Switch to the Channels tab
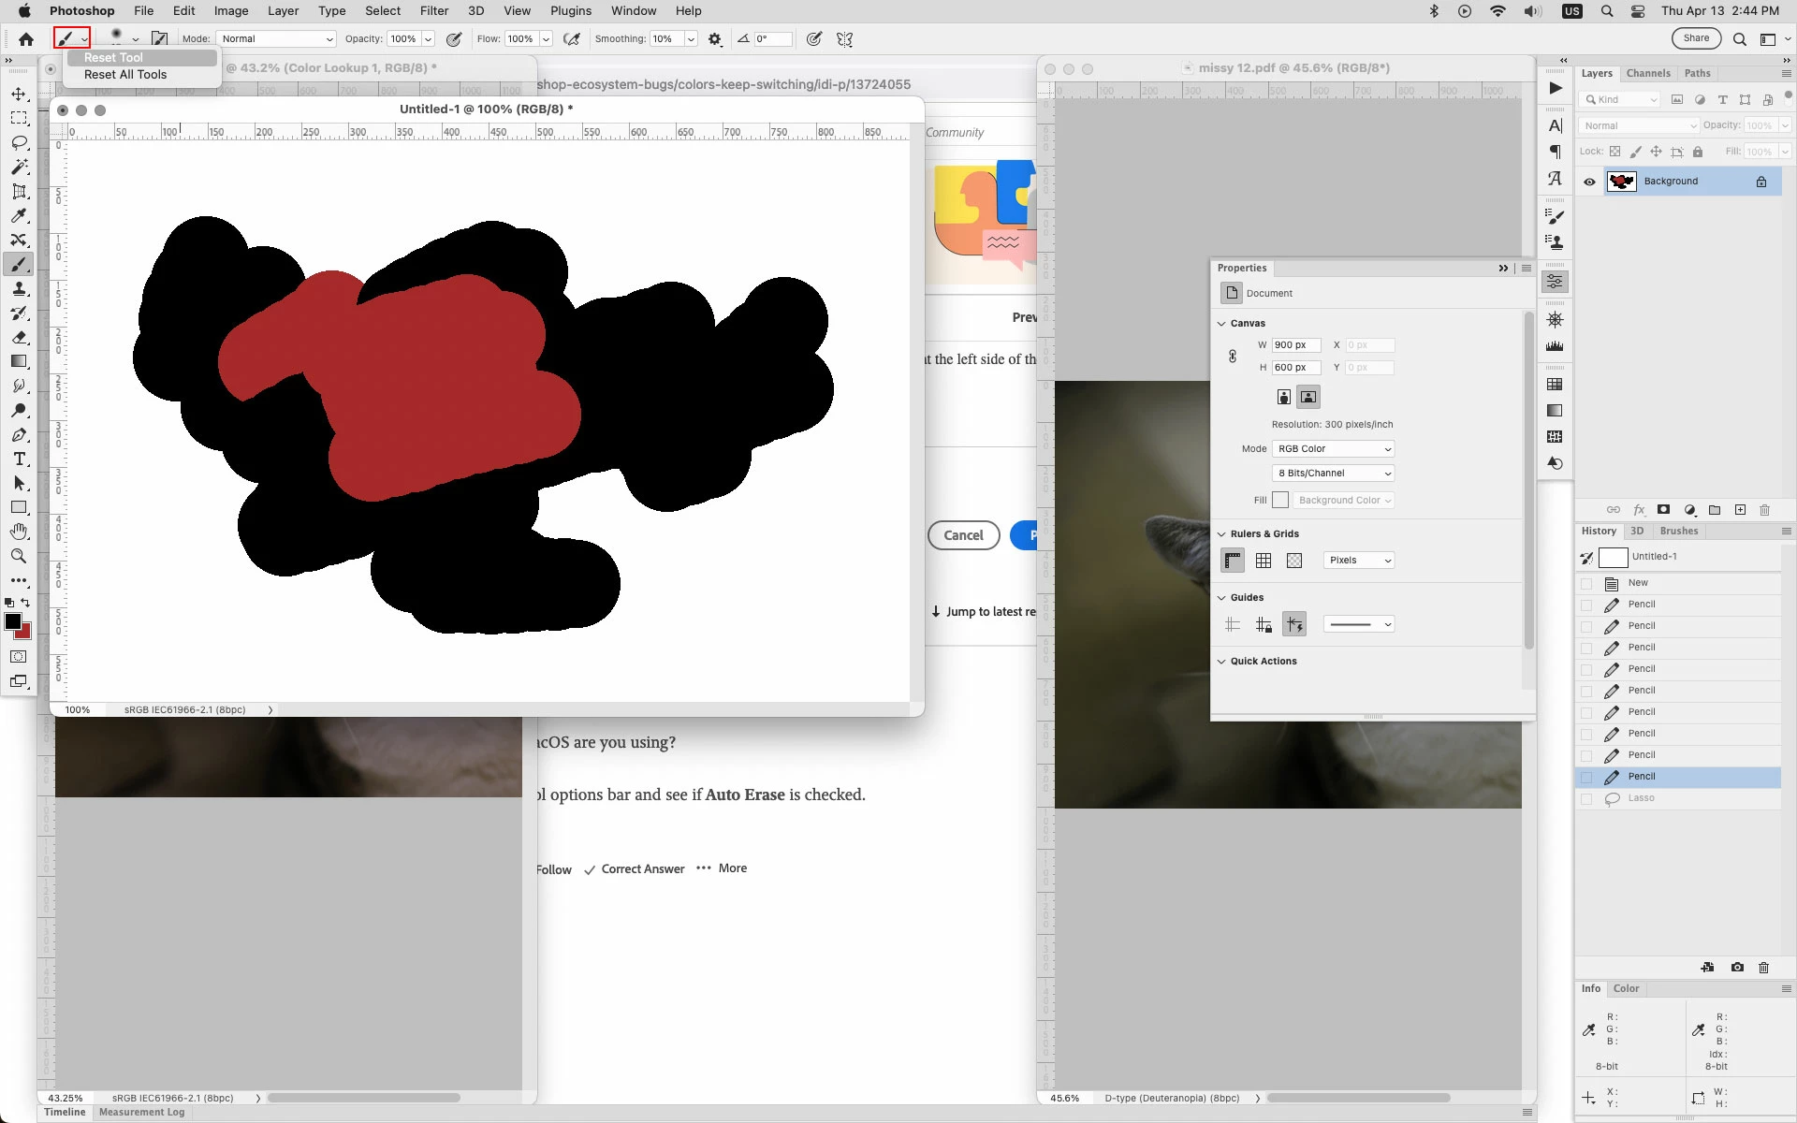This screenshot has width=1797, height=1123. click(1647, 73)
